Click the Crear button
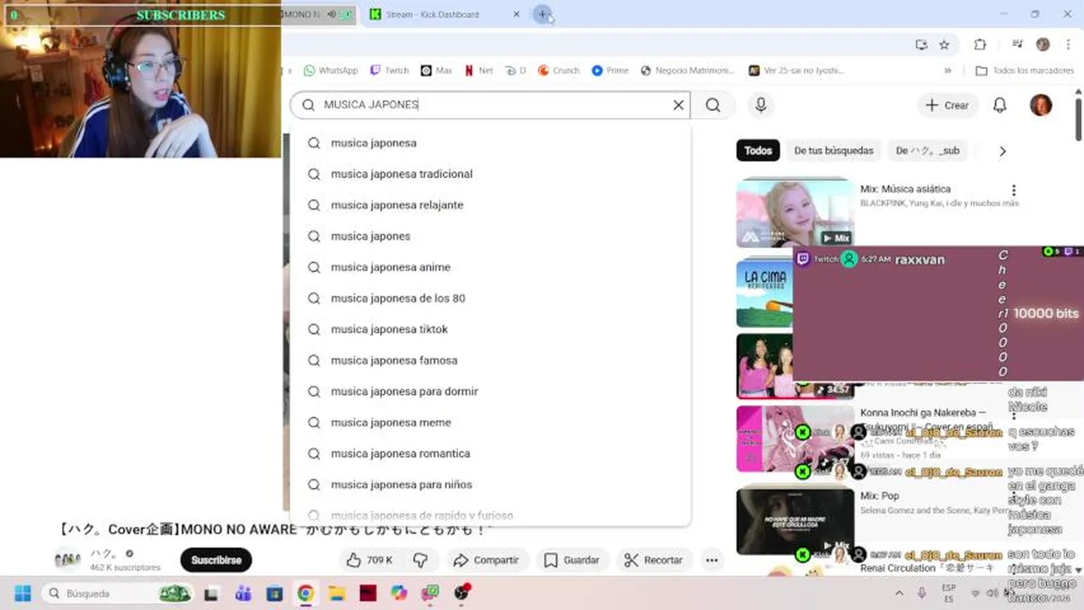The height and width of the screenshot is (610, 1084). point(947,105)
